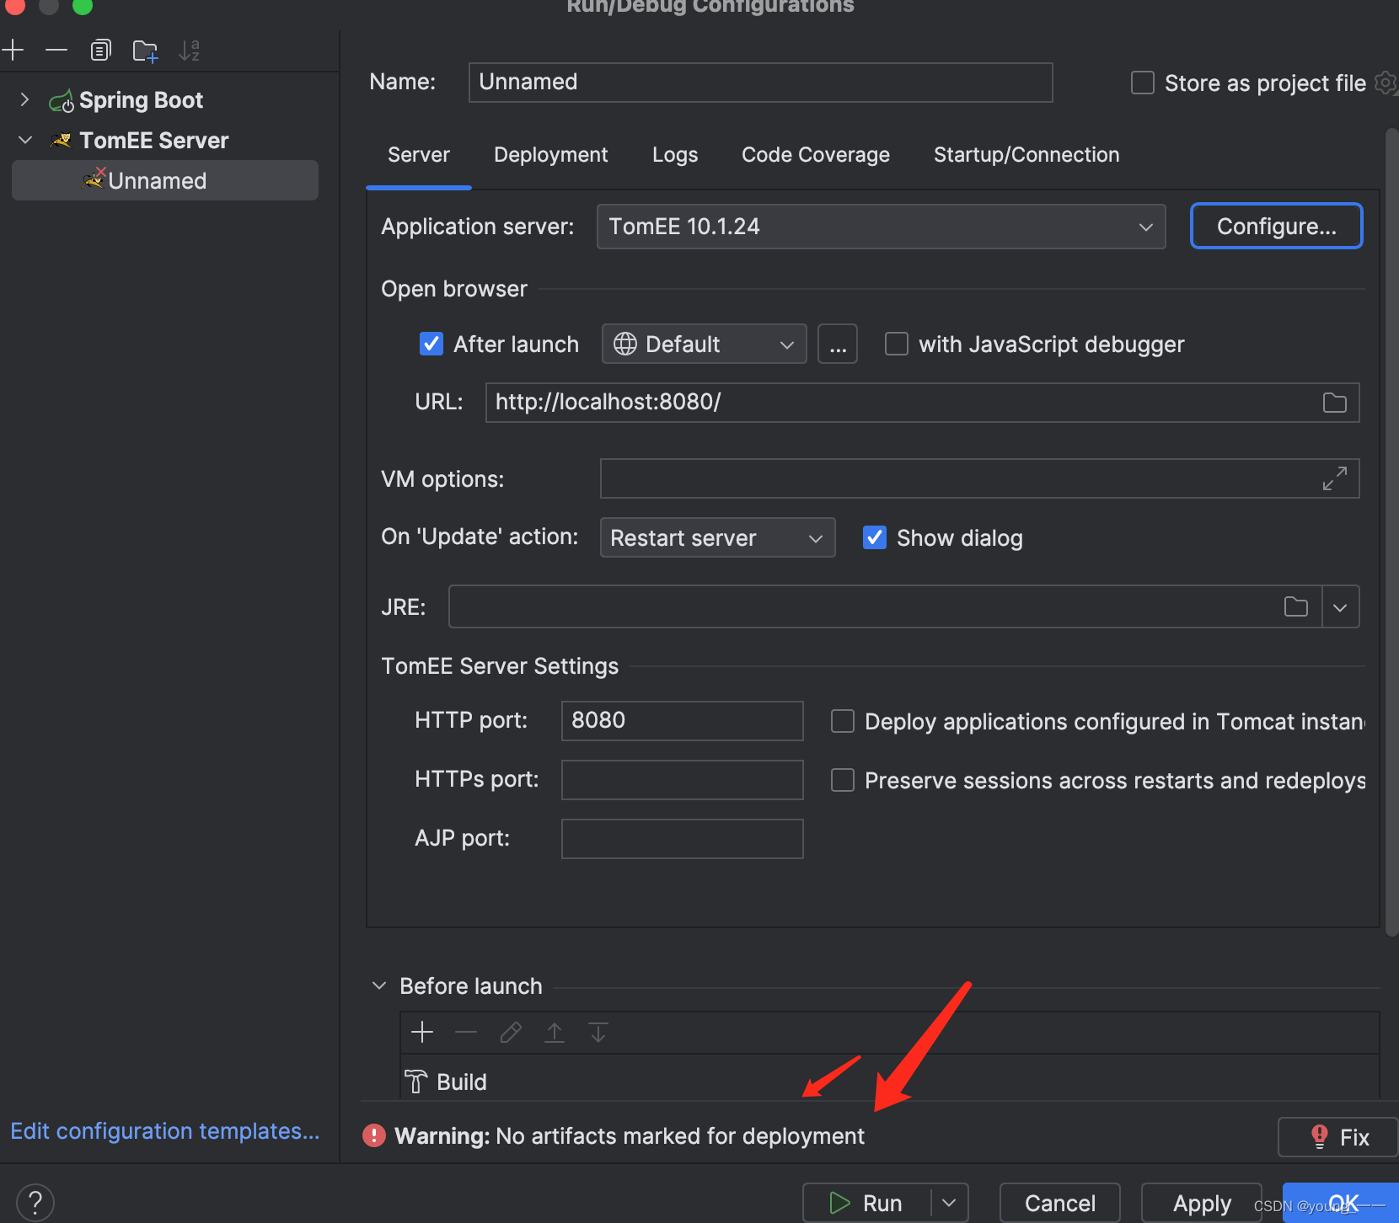Click the Run button

coord(866,1203)
